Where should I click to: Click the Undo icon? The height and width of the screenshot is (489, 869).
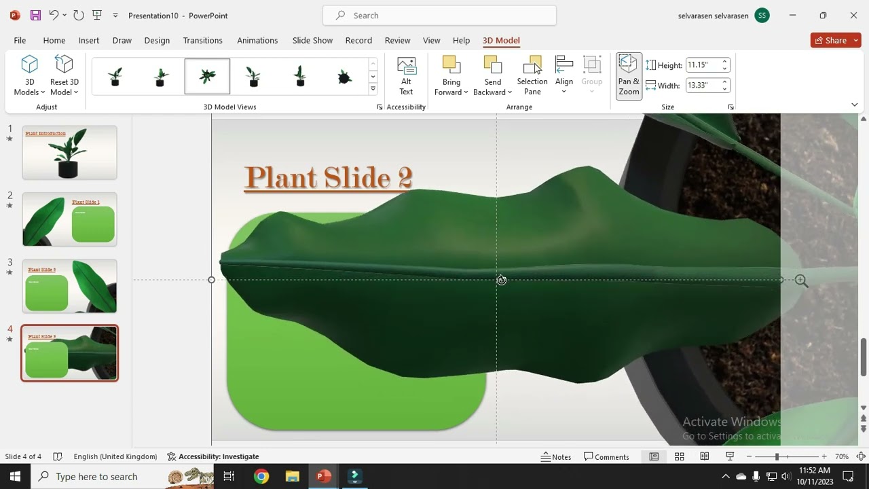click(x=54, y=15)
